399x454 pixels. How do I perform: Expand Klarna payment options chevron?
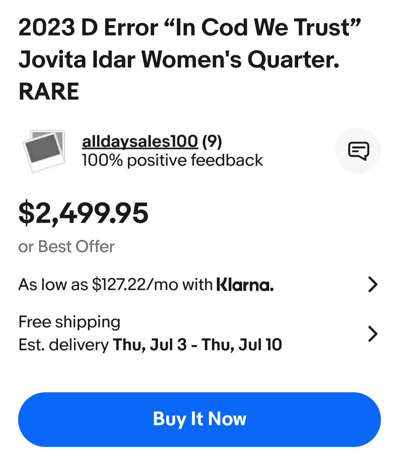tap(373, 285)
